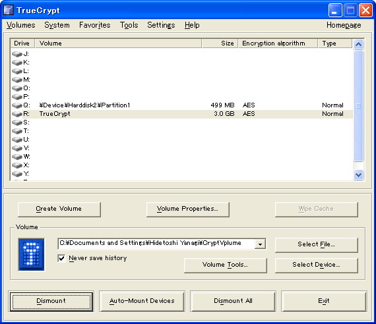Open Volume Properties dialog
Image resolution: width=376 pixels, height=324 pixels.
pos(188,209)
